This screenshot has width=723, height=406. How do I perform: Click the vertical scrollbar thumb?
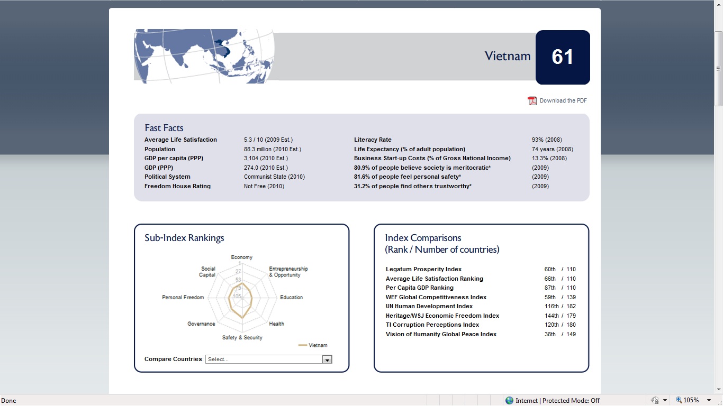[x=718, y=69]
